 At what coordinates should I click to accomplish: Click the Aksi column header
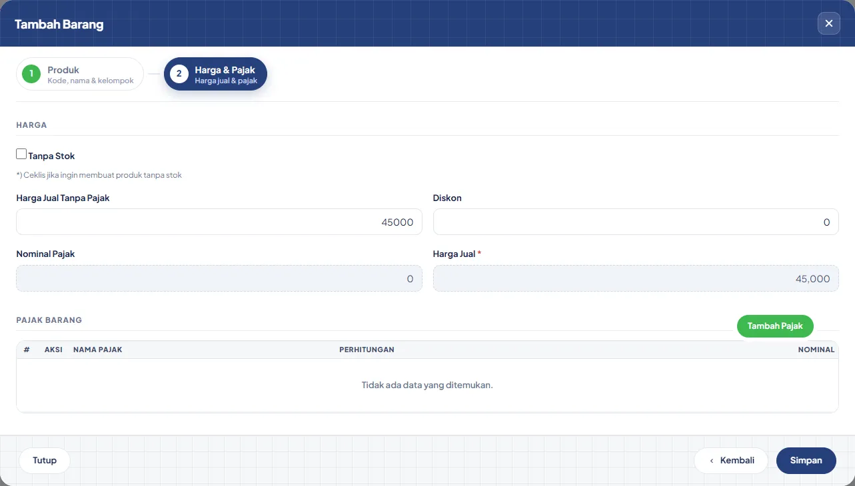(x=53, y=350)
